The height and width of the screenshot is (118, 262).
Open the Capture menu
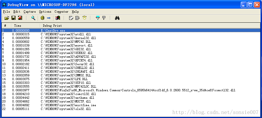(x=30, y=11)
